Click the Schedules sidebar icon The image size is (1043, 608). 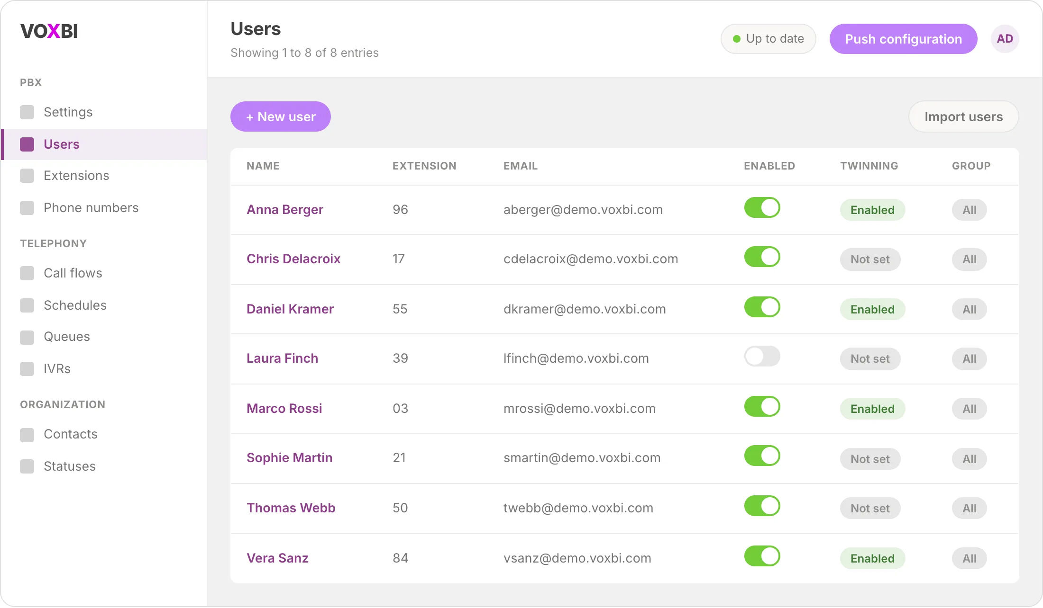(x=27, y=305)
